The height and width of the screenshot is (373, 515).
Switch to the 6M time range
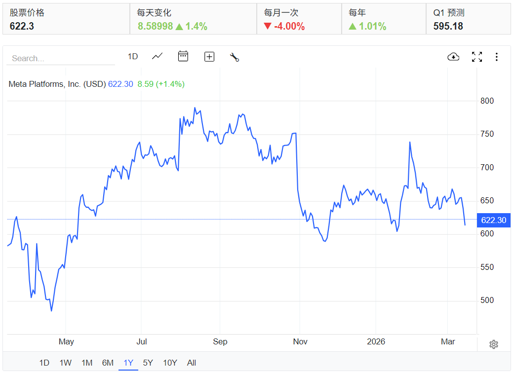108,363
